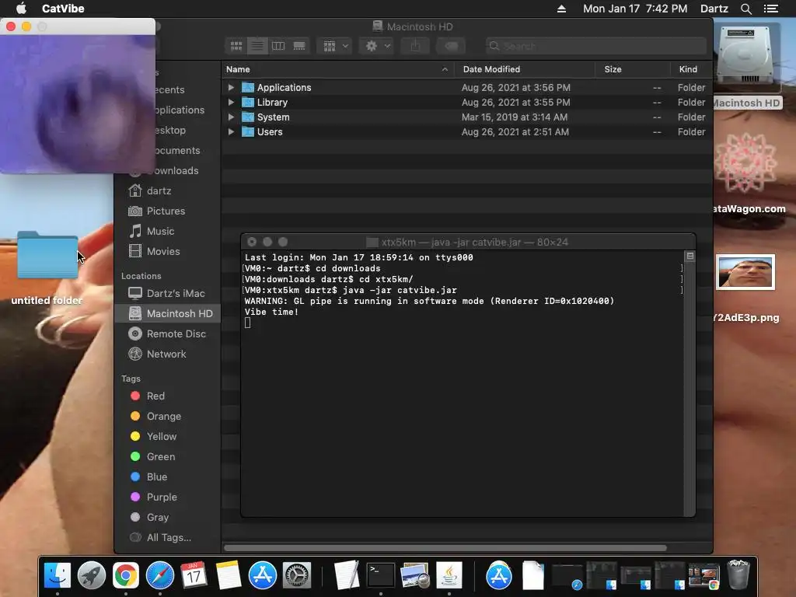Click the Finder horizontal scrollbar
Screen dimensions: 796x597
pyautogui.click(x=445, y=548)
